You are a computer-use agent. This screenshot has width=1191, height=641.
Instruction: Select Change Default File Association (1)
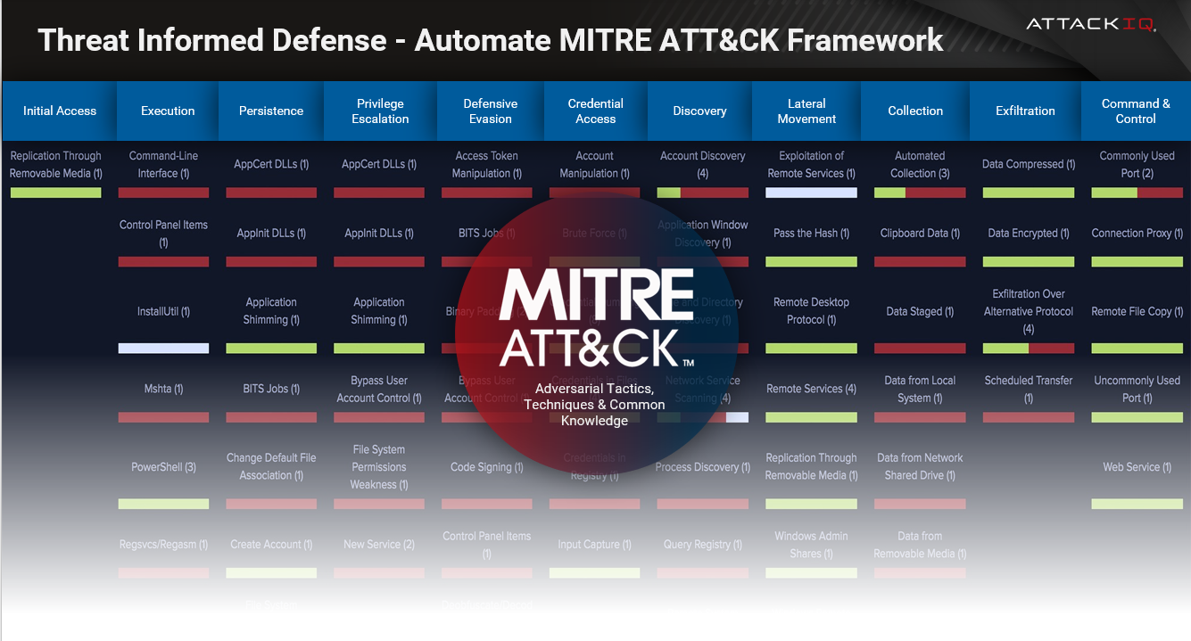tap(271, 466)
